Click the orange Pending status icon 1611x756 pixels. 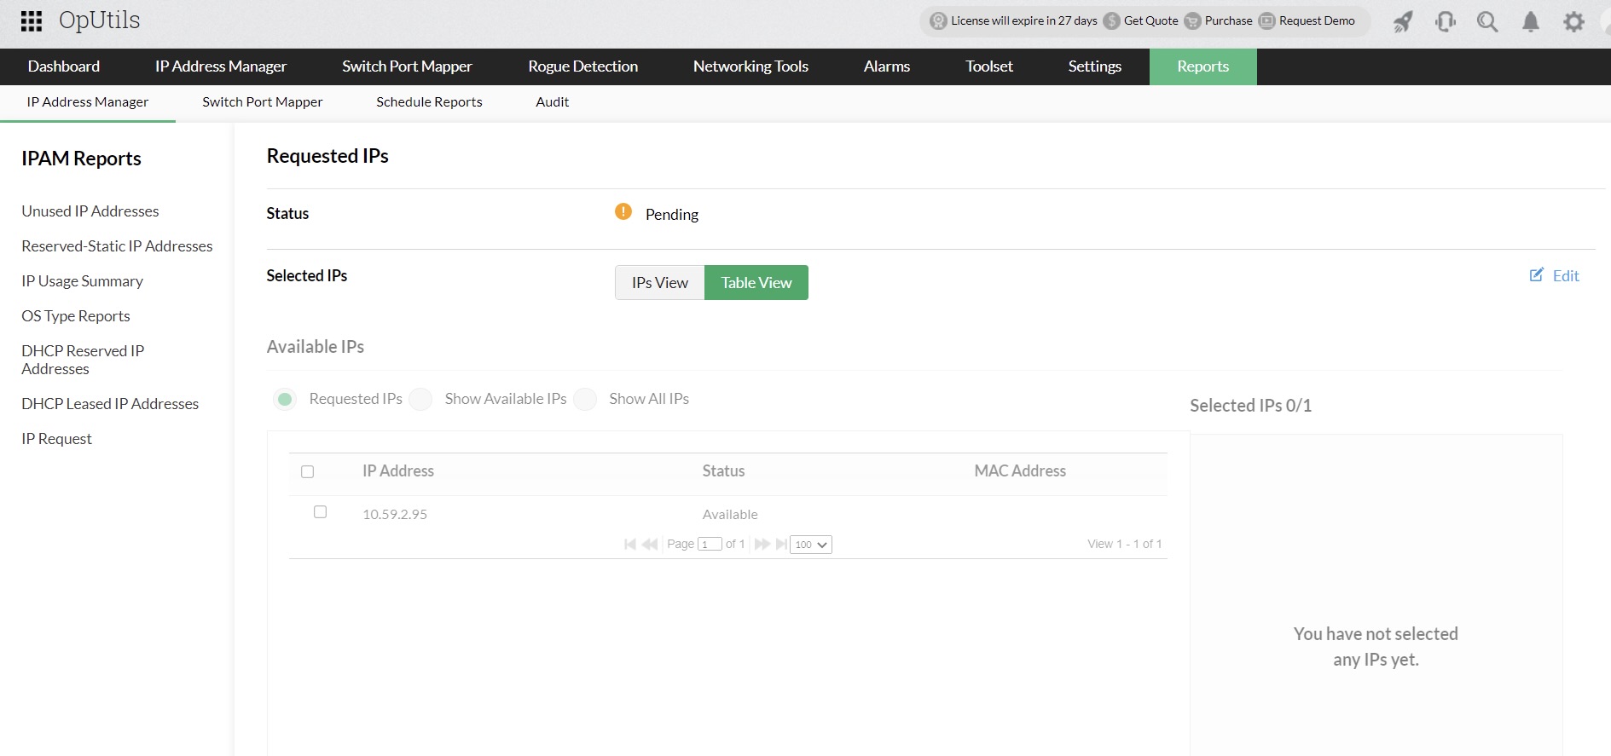(623, 211)
